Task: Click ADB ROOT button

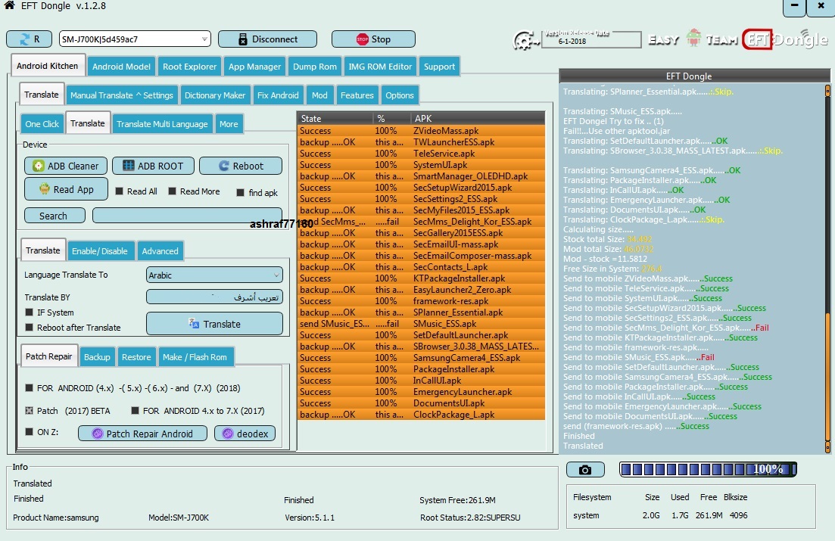Action: pos(154,166)
